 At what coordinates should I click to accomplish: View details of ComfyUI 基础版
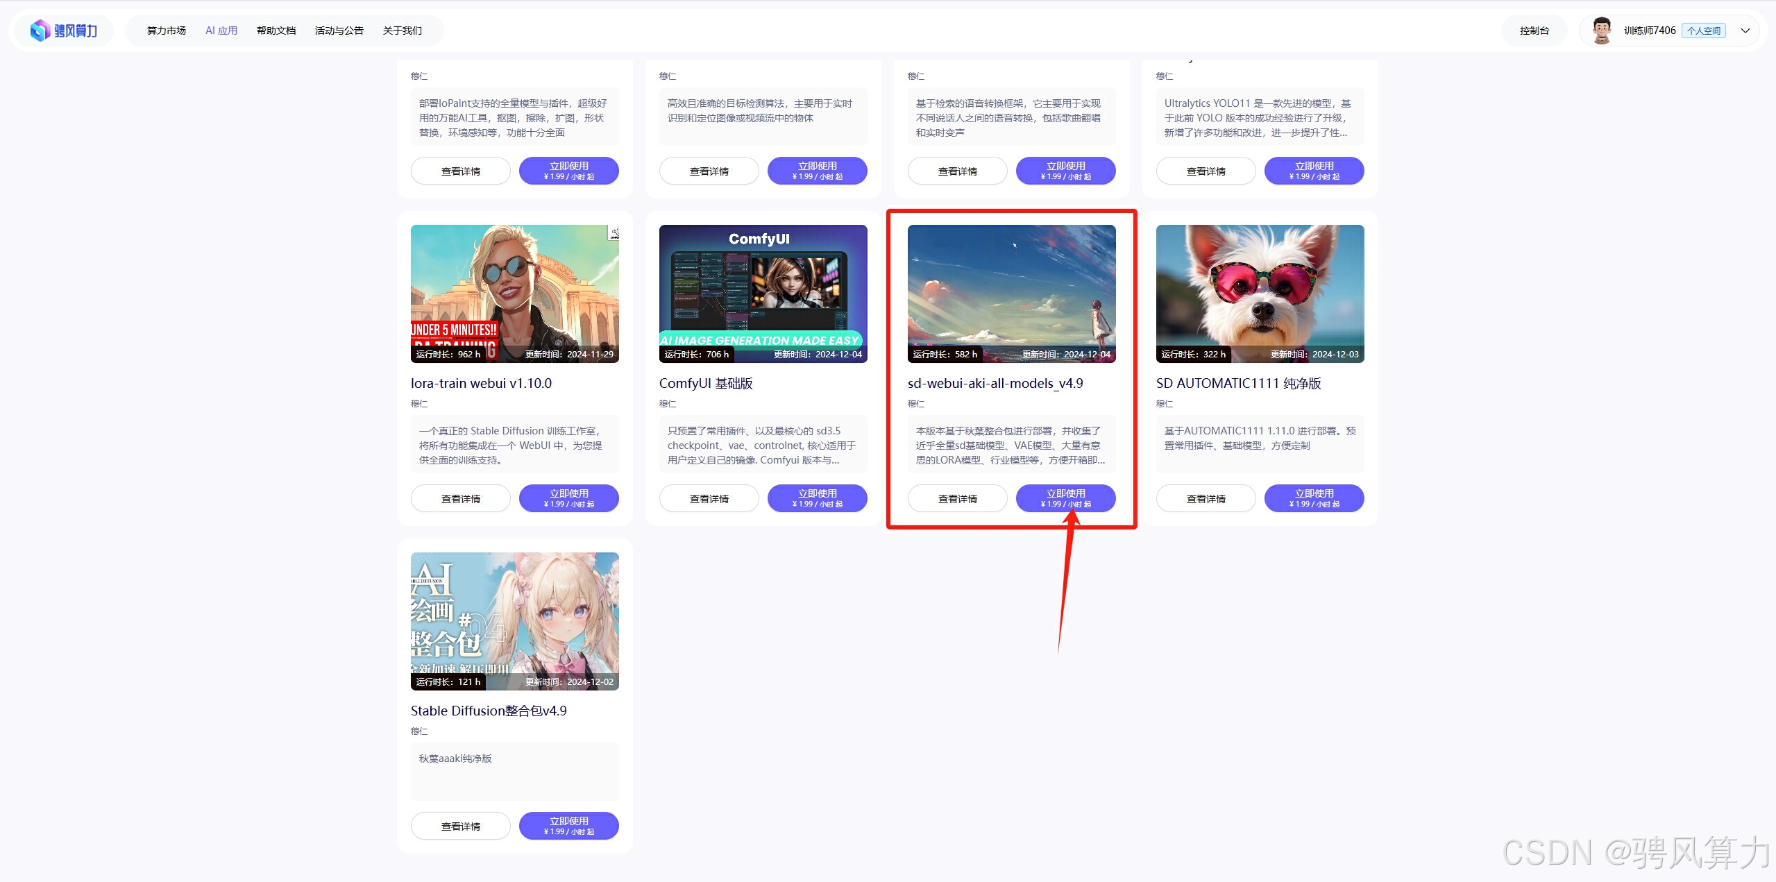point(709,498)
